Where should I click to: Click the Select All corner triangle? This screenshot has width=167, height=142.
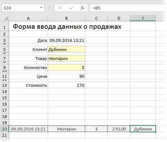[x=6, y=18]
